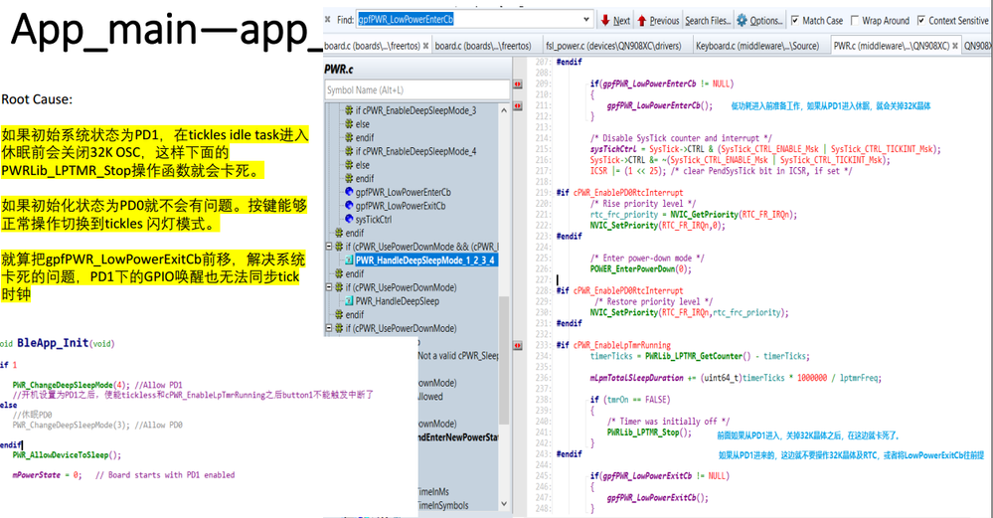Image resolution: width=993 pixels, height=518 pixels.
Task: Click the blue globe icon of gpfPWR_LowPowerEnterCb
Action: [348, 192]
